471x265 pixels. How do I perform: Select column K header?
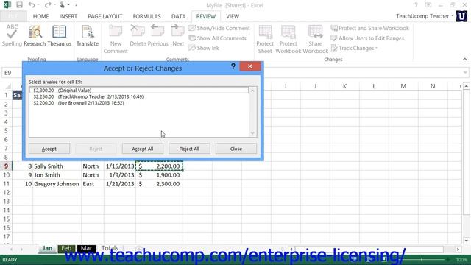click(344, 86)
